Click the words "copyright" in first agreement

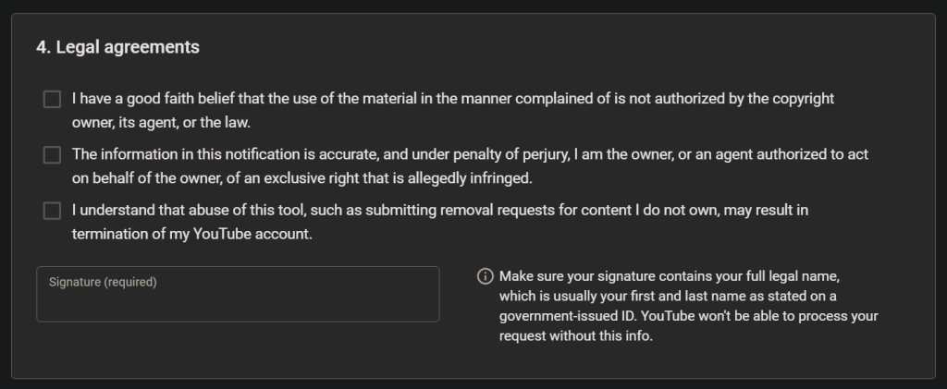pos(802,98)
